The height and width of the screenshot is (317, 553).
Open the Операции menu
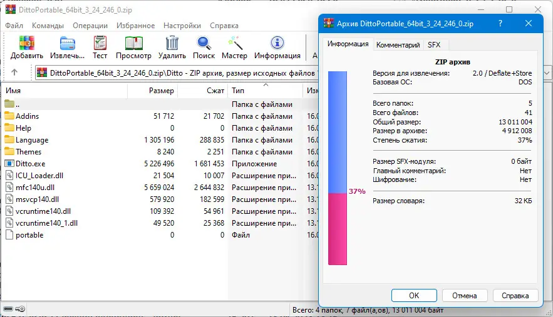point(90,26)
